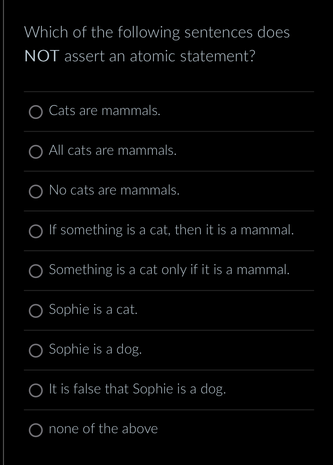Click the label "All cats are mammals."
333x465 pixels.
pos(113,151)
